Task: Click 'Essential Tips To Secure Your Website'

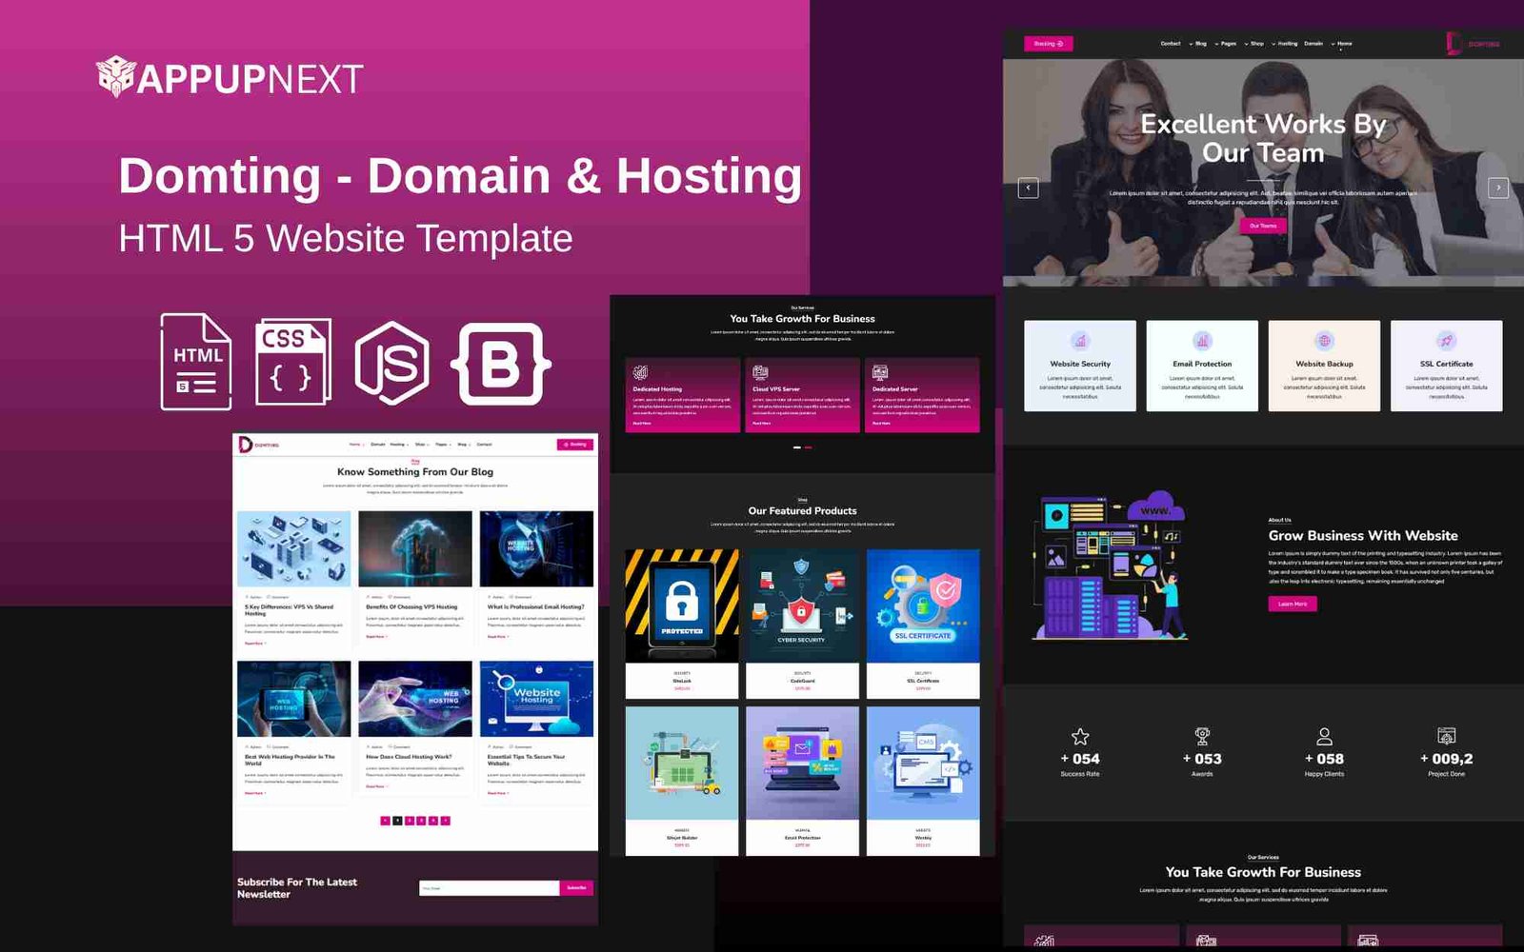Action: [526, 760]
